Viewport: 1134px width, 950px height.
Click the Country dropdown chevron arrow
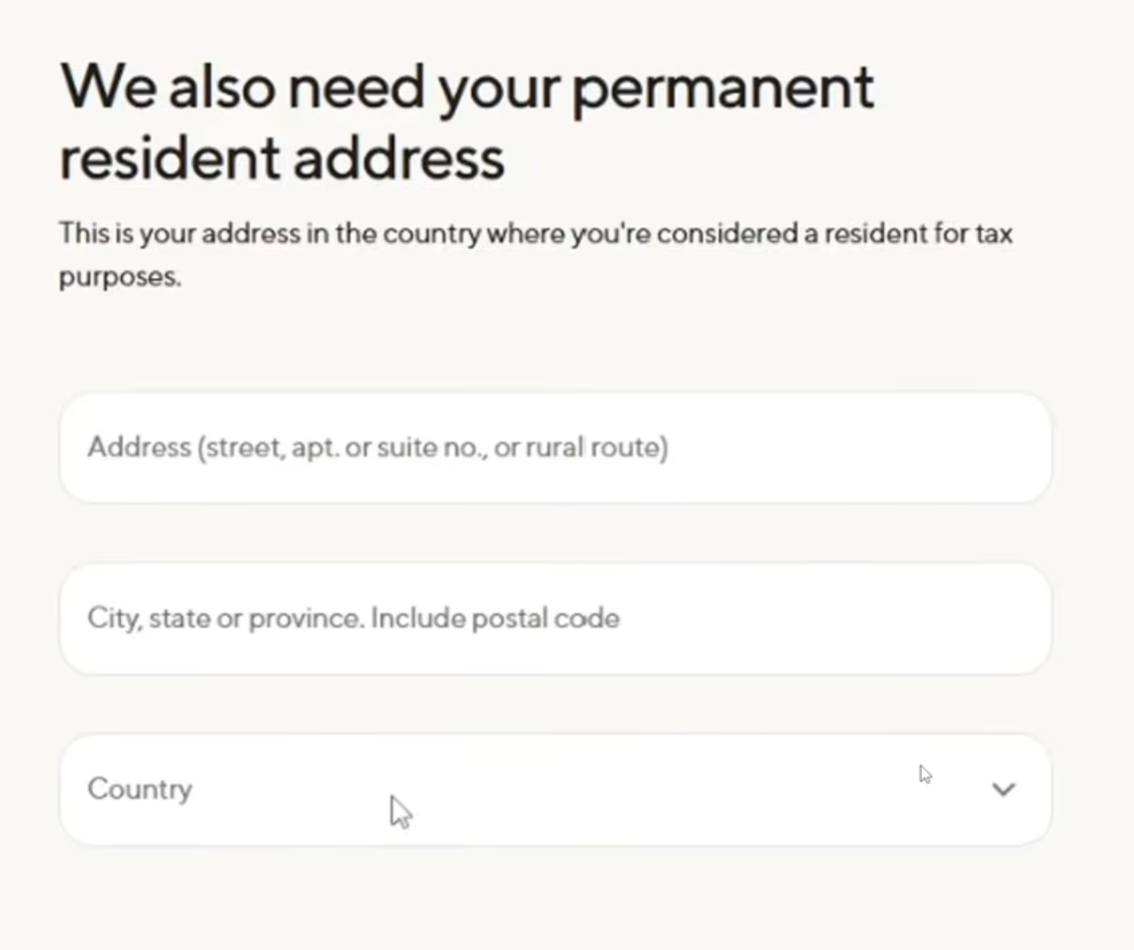click(x=1003, y=790)
